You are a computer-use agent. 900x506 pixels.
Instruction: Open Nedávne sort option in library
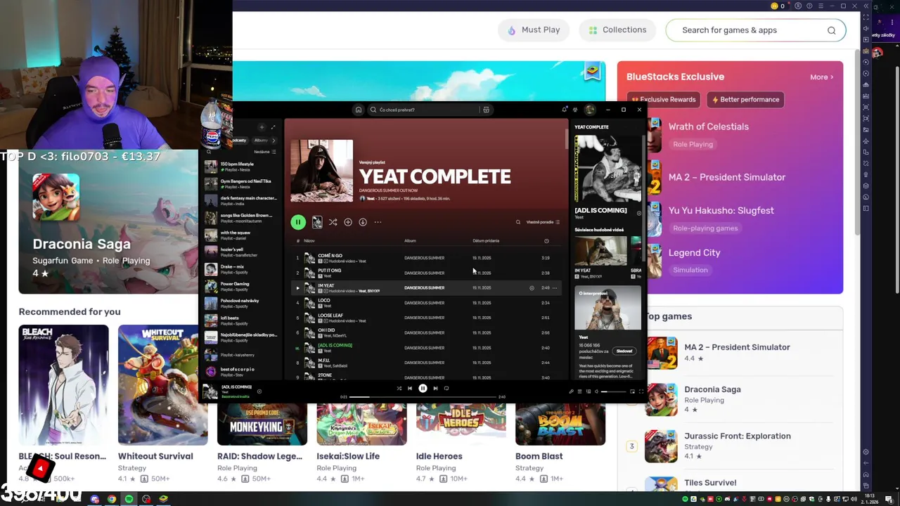pyautogui.click(x=264, y=152)
